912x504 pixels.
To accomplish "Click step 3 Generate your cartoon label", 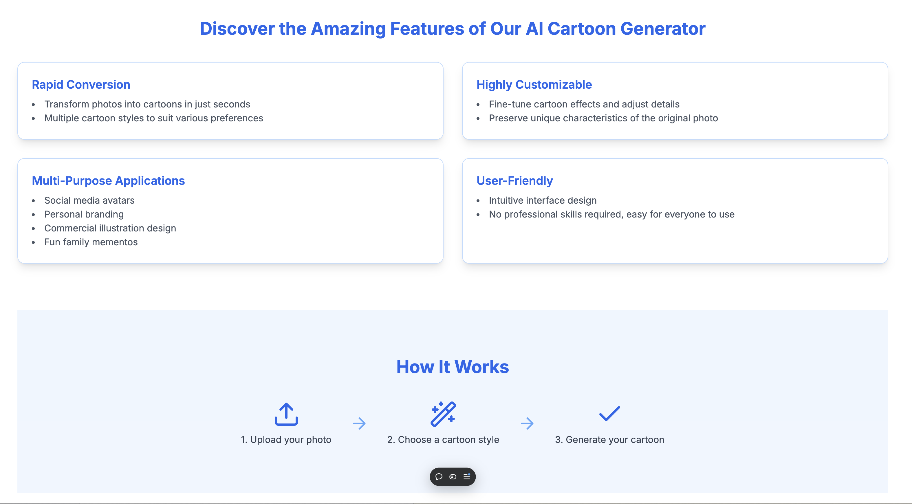I will coord(610,439).
